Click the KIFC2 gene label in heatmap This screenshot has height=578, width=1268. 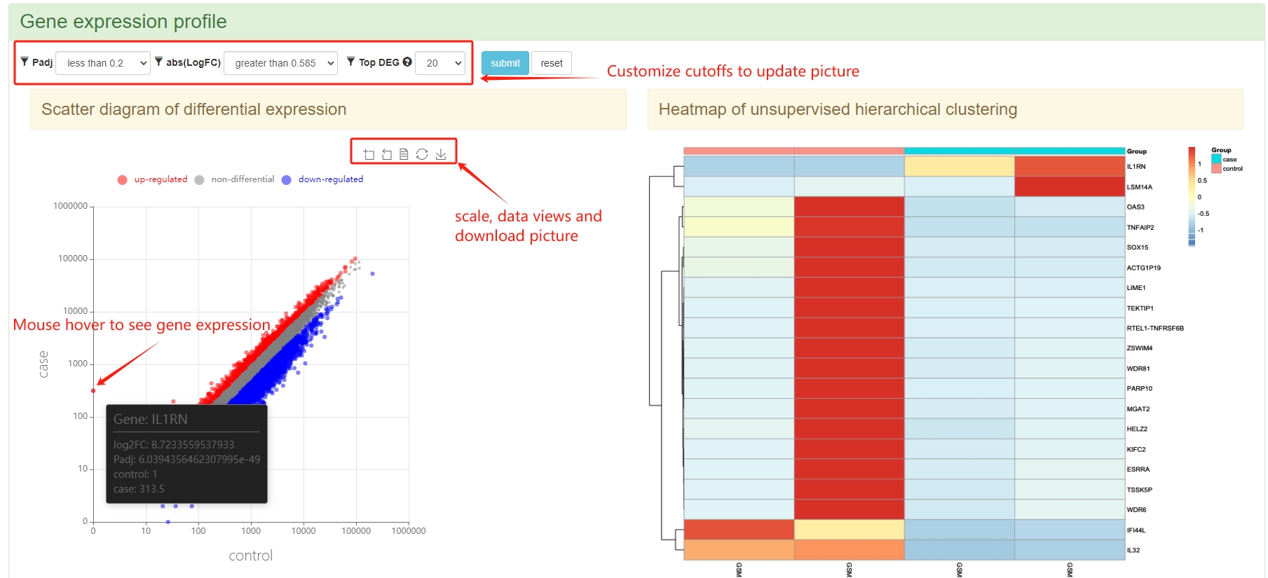click(x=1136, y=450)
